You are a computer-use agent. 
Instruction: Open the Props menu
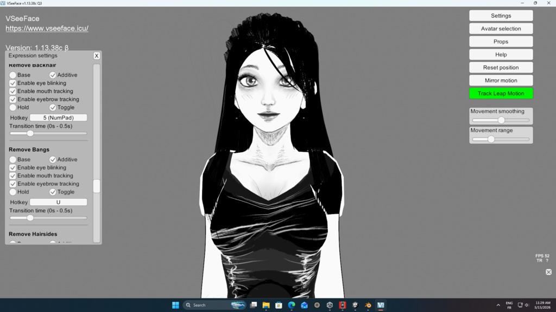[501, 42]
